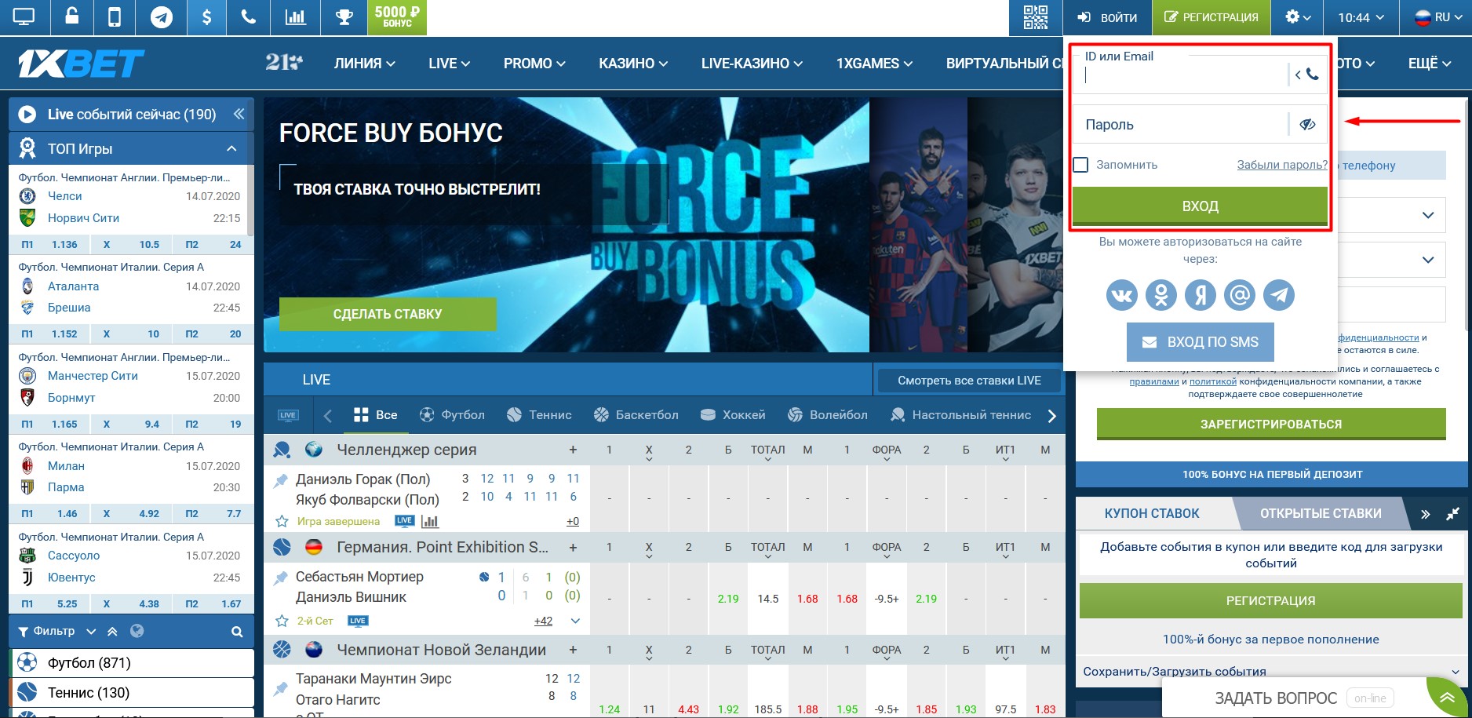Focus the Пароль password field

click(1180, 124)
